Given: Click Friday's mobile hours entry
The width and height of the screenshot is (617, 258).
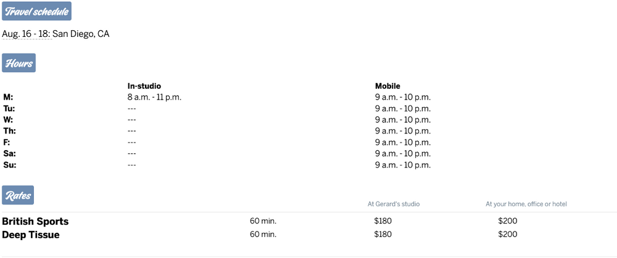Looking at the screenshot, I should (x=402, y=142).
